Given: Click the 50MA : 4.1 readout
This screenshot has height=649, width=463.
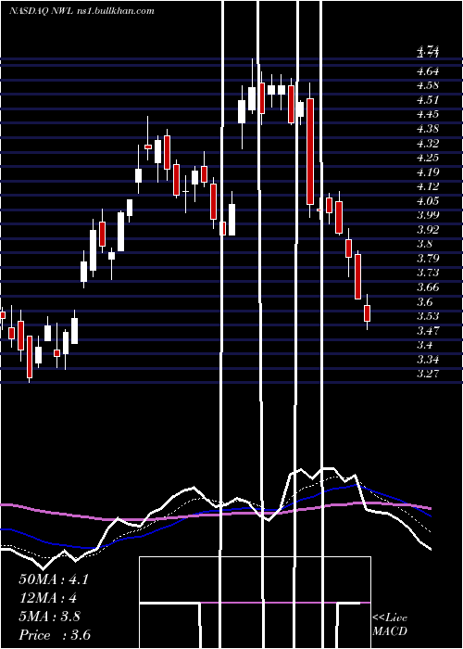Looking at the screenshot, I should coord(54,579).
